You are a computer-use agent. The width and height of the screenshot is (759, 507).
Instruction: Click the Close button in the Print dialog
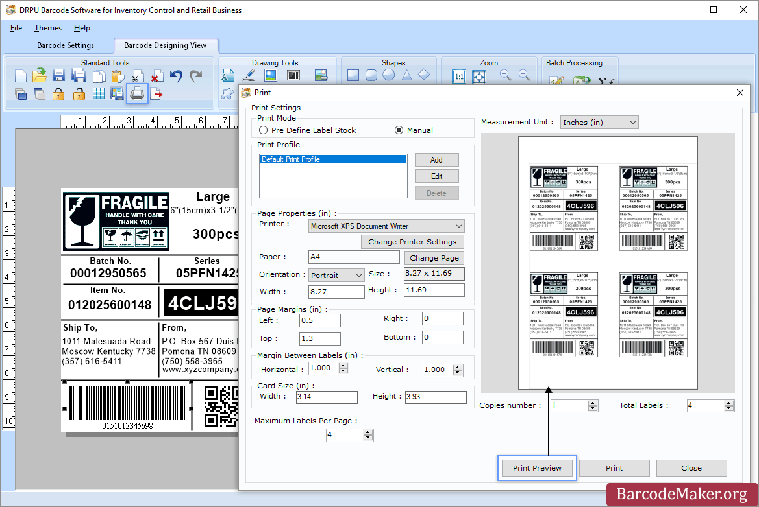coord(691,468)
